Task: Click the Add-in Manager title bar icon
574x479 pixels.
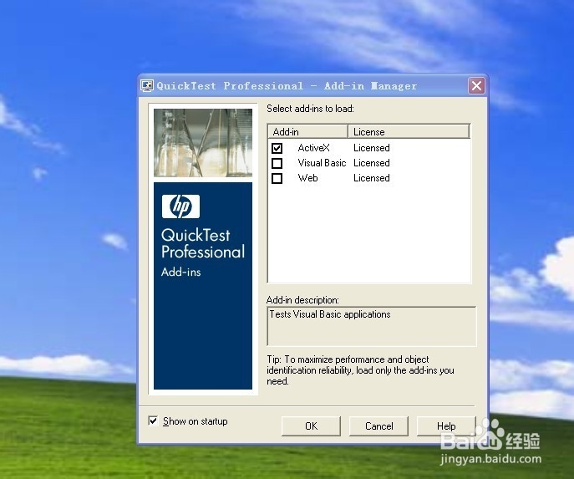Action: click(x=147, y=86)
